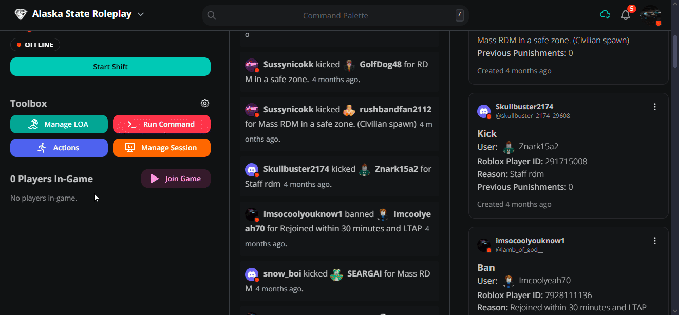This screenshot has height=315, width=679.
Task: Click the Discord icon beside snow_boi's kick entry
Action: (252, 274)
